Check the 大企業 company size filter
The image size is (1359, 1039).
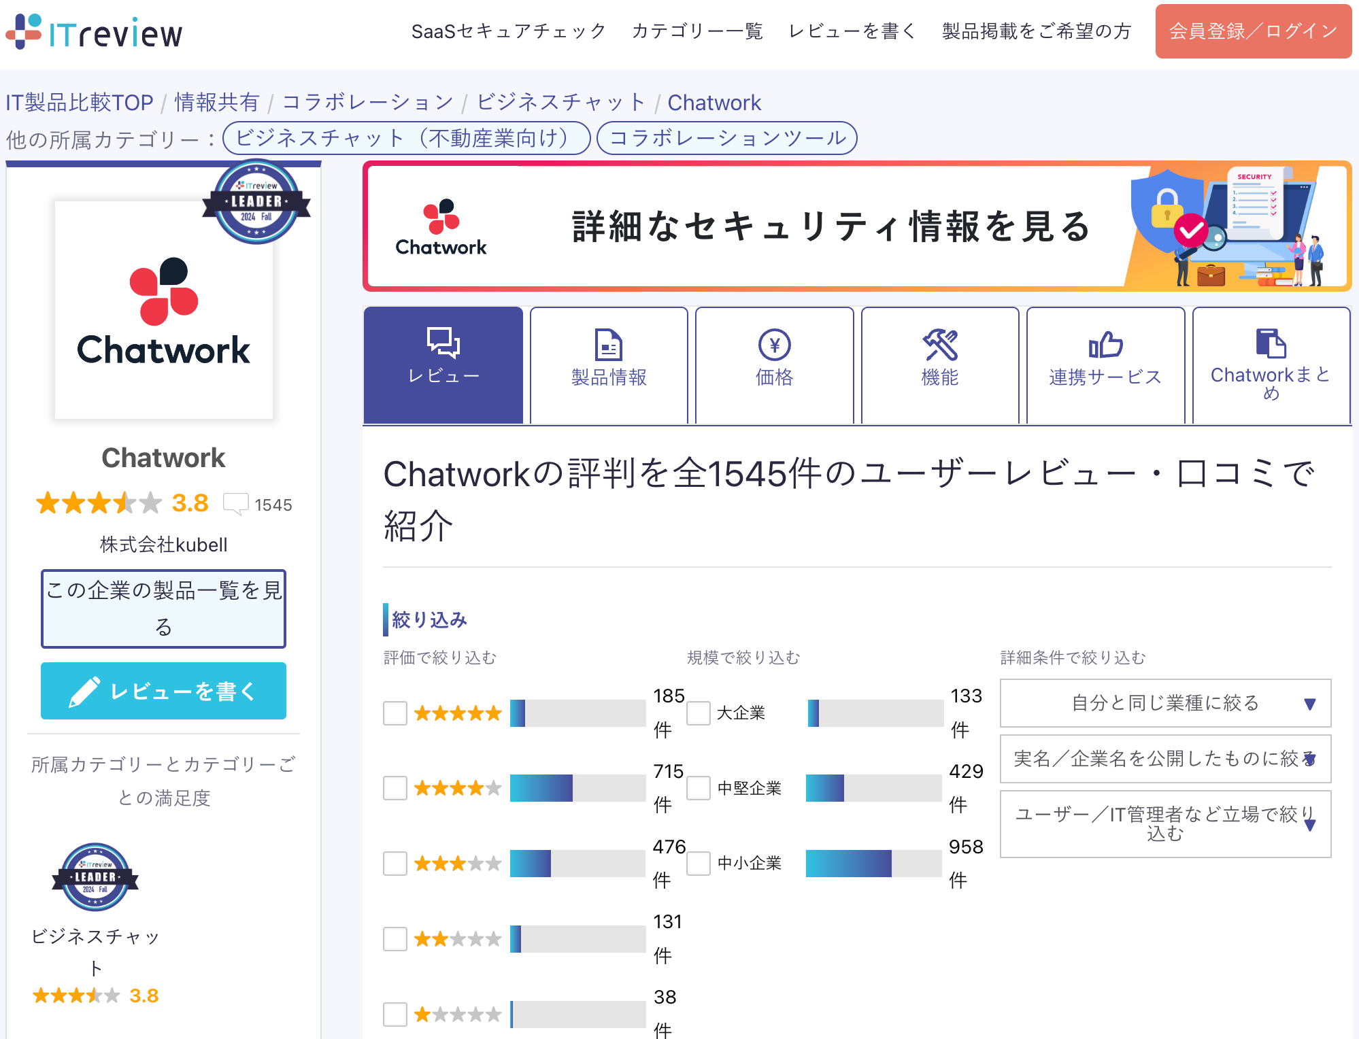click(x=699, y=713)
